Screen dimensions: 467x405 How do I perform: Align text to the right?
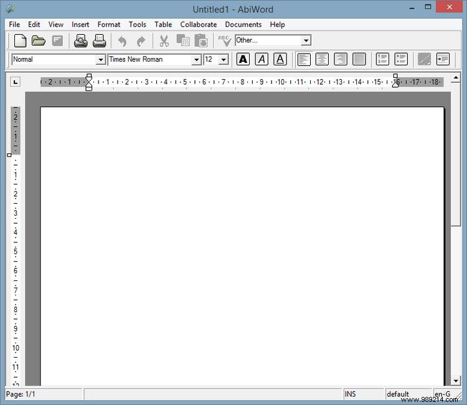(341, 59)
